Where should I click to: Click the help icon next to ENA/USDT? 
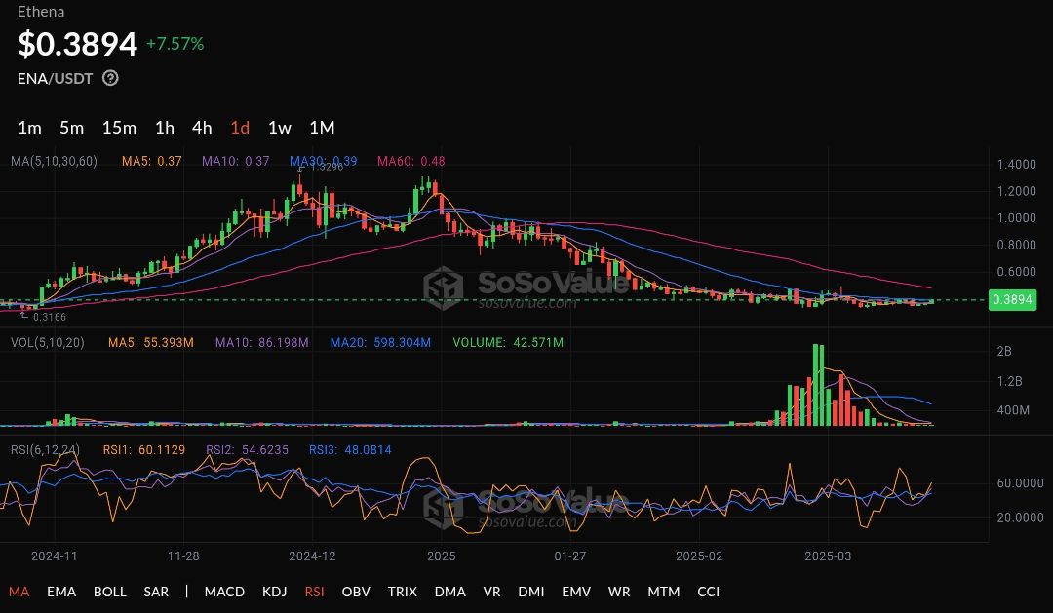coord(110,79)
